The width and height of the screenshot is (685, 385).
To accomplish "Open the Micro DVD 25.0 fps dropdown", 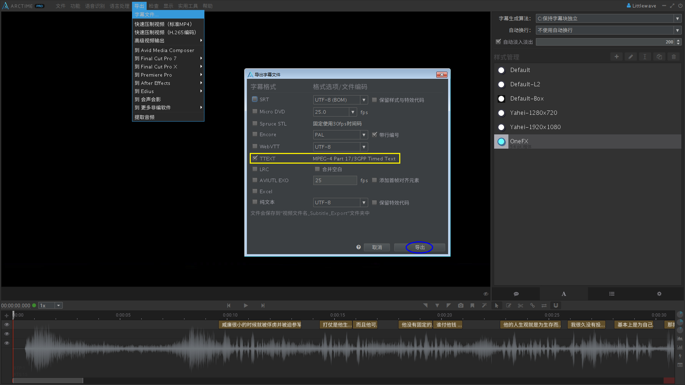I will coord(335,112).
